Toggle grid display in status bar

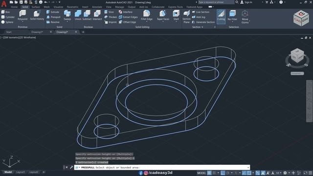coord(209,173)
